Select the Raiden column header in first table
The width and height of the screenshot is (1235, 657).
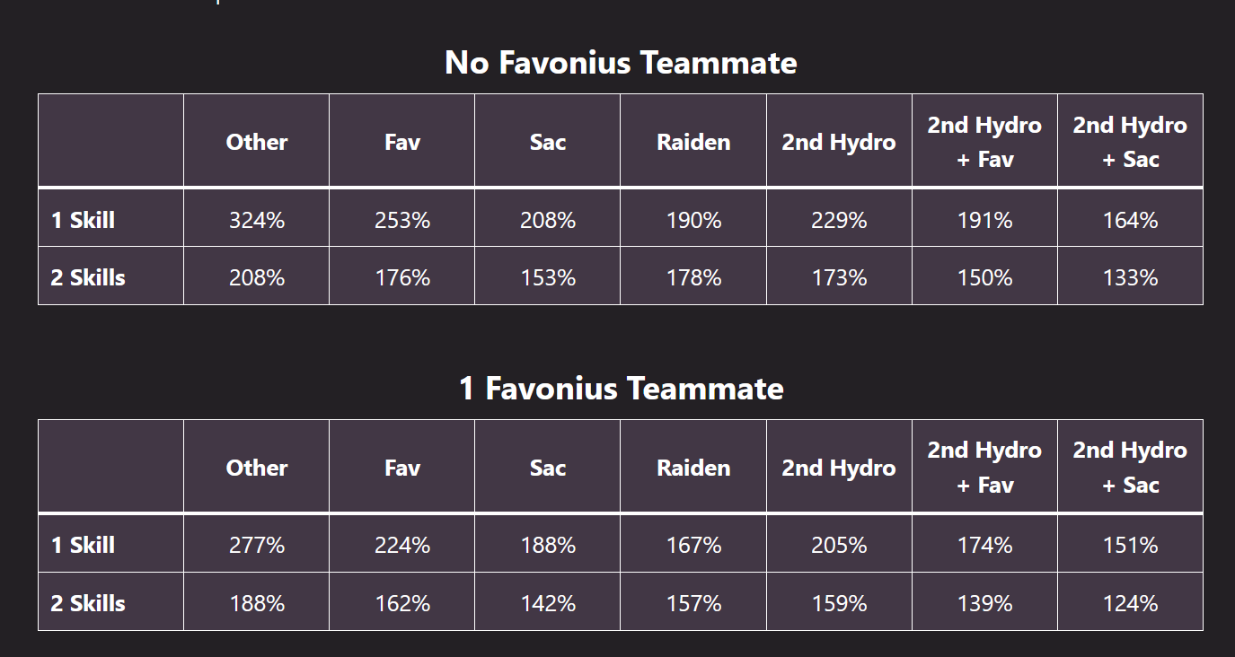pos(693,142)
